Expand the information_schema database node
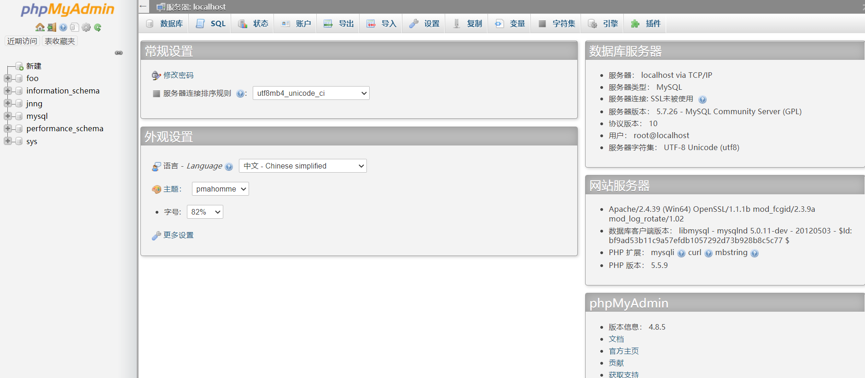This screenshot has width=865, height=378. [8, 91]
